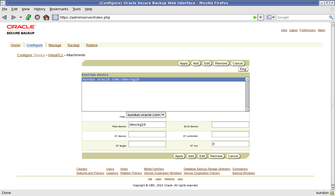Click the Google search magnifier icon

point(331,17)
